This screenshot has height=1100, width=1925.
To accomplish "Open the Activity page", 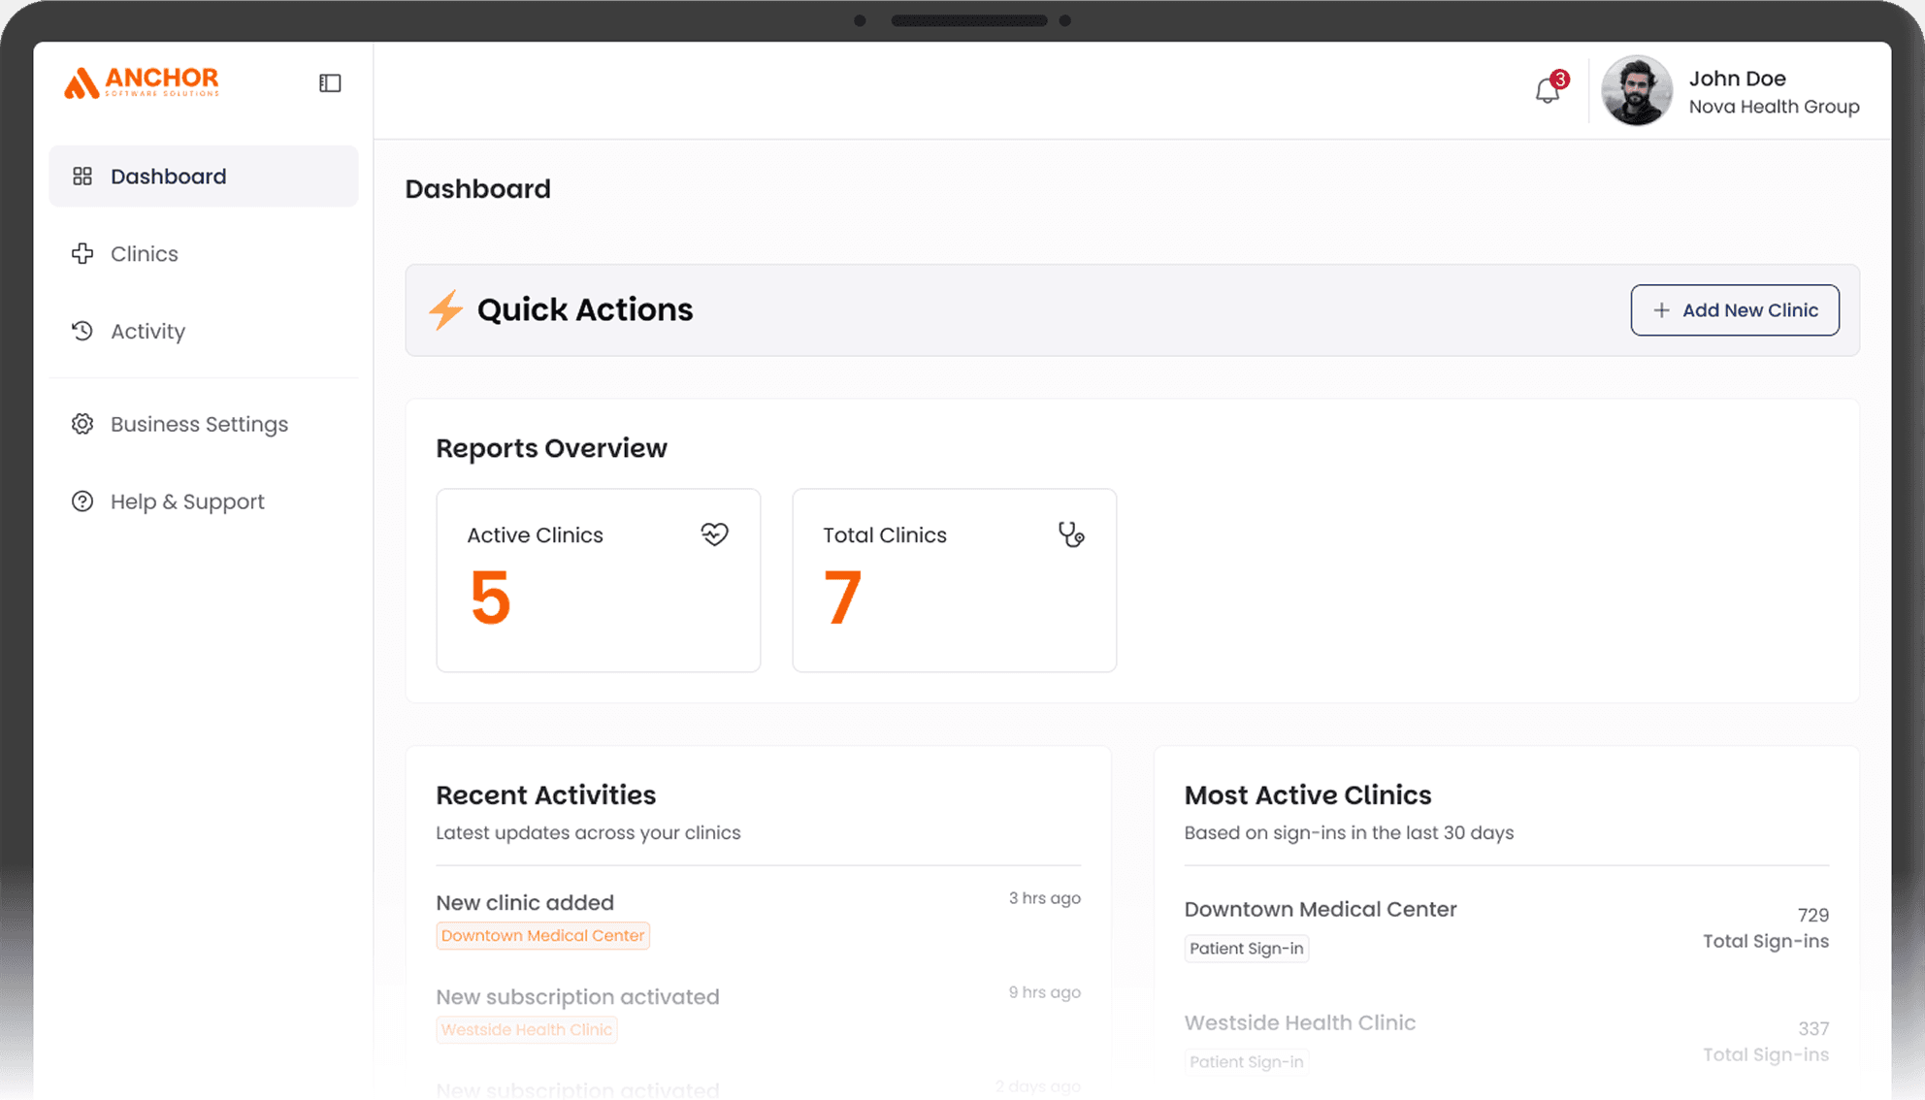I will pos(204,332).
